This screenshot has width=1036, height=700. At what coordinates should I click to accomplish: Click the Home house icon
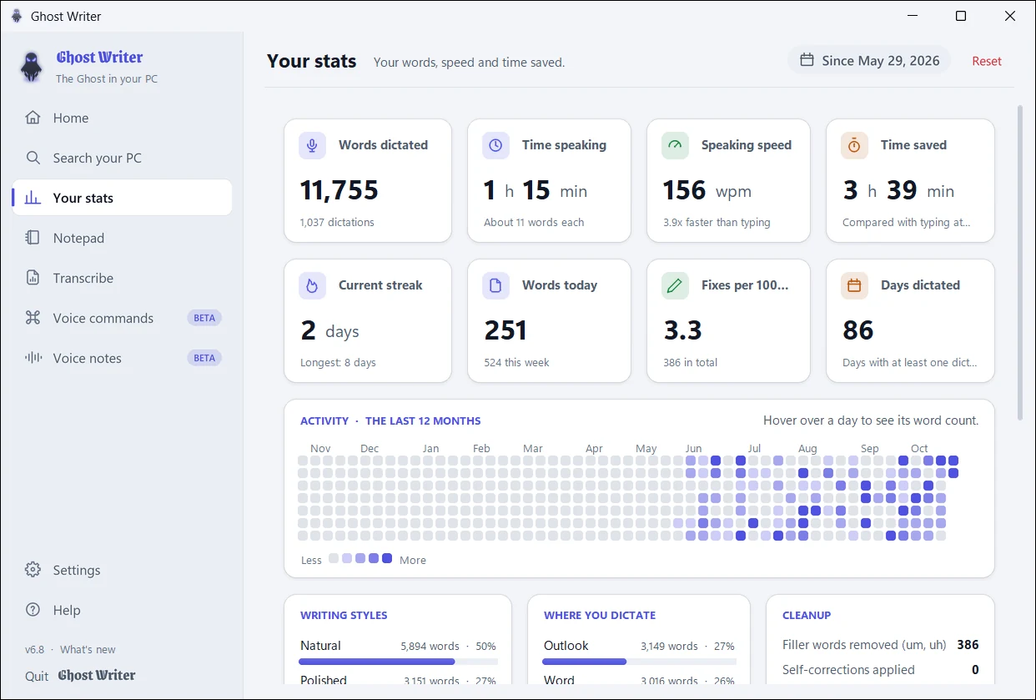33,118
